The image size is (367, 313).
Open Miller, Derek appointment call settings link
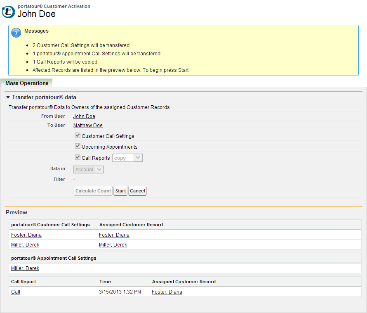(25, 268)
